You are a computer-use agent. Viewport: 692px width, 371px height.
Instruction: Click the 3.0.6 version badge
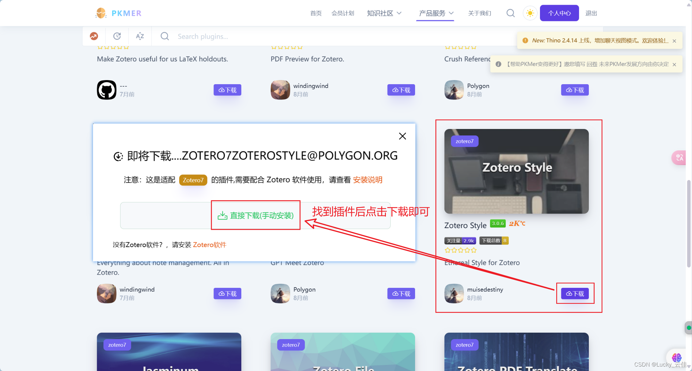(x=498, y=223)
